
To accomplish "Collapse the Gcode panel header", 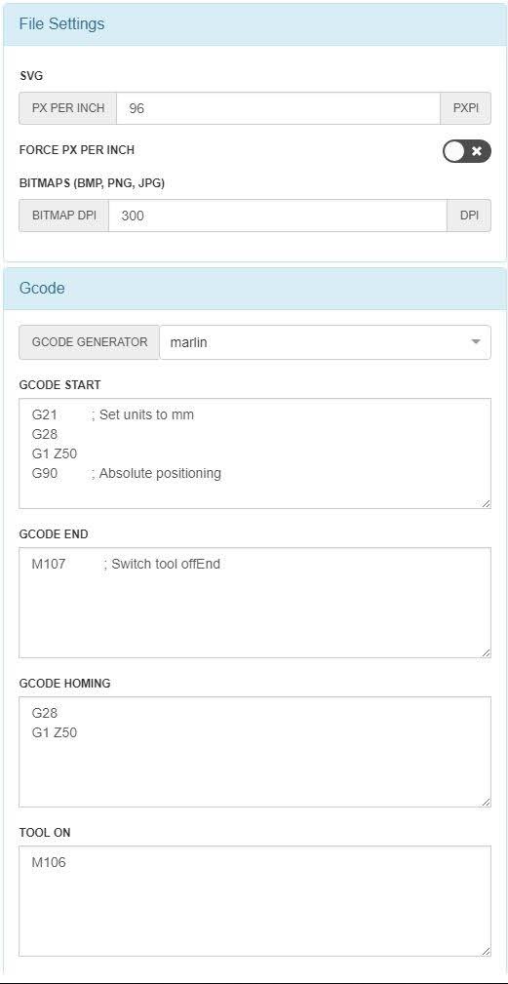I will [x=254, y=289].
